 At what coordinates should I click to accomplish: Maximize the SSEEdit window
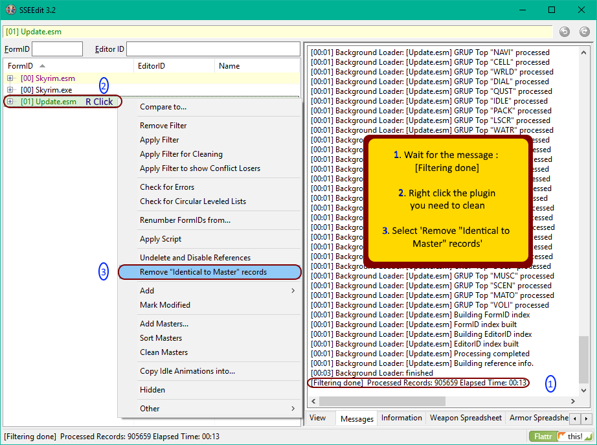click(x=552, y=10)
